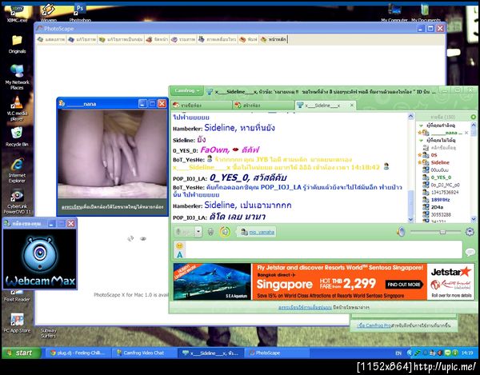Open the PhotoScape viewer tab
Image resolution: width=480 pixels, height=375 pixels.
coord(51,39)
